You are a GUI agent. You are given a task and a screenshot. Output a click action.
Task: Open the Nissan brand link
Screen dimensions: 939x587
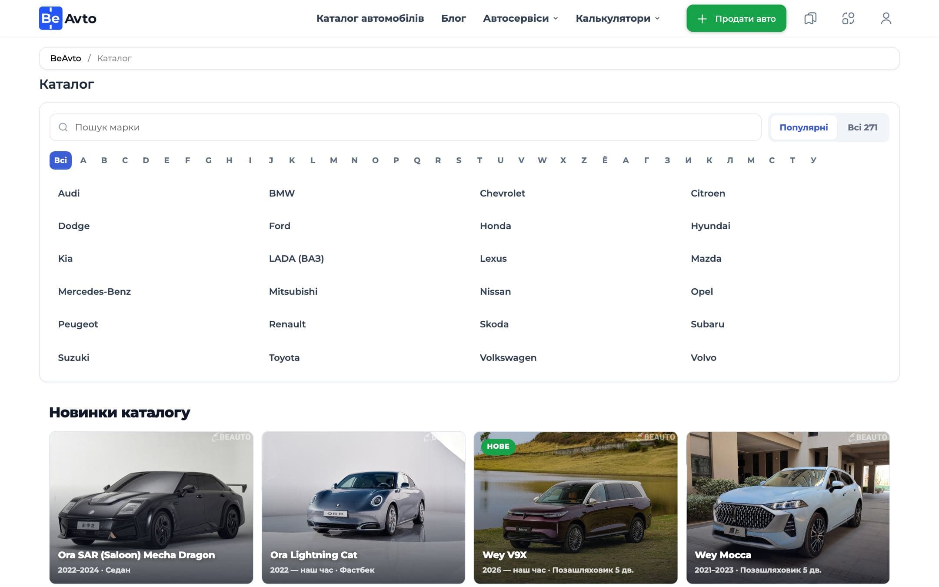pyautogui.click(x=495, y=291)
